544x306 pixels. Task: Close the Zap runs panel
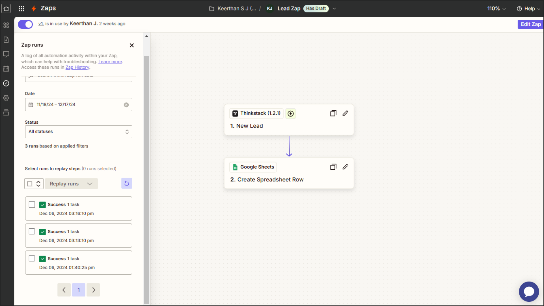131,45
